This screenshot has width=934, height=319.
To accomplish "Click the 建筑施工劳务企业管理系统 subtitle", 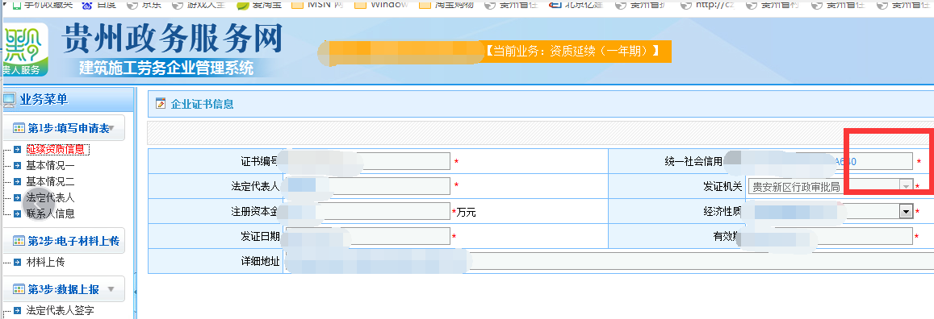I will 166,68.
